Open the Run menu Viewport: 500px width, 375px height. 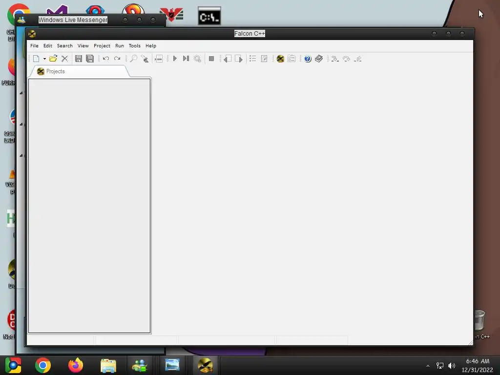pos(120,45)
